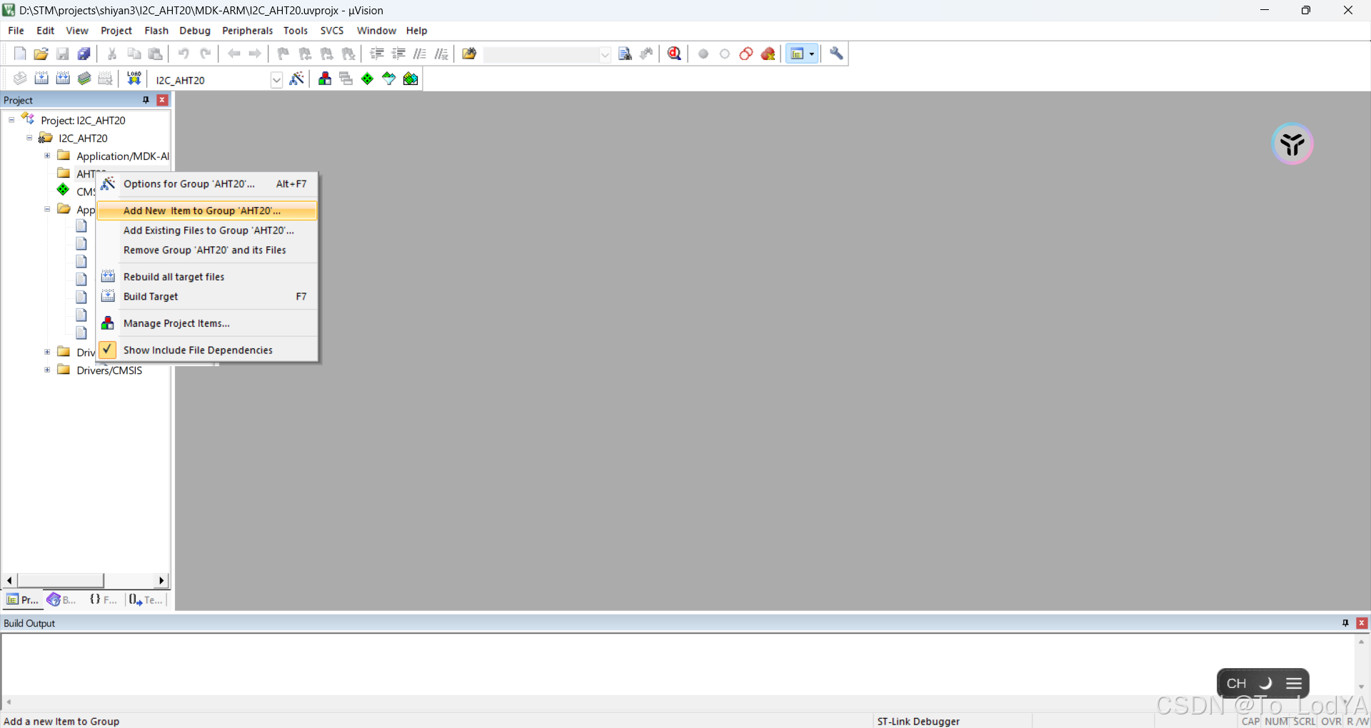The height and width of the screenshot is (728, 1371).
Task: Open Configuration with the wrench icon
Action: [836, 54]
